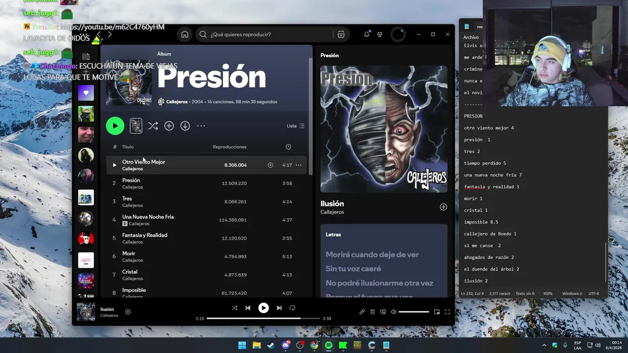Open the now-playing Ilusión thumbnail

86,312
